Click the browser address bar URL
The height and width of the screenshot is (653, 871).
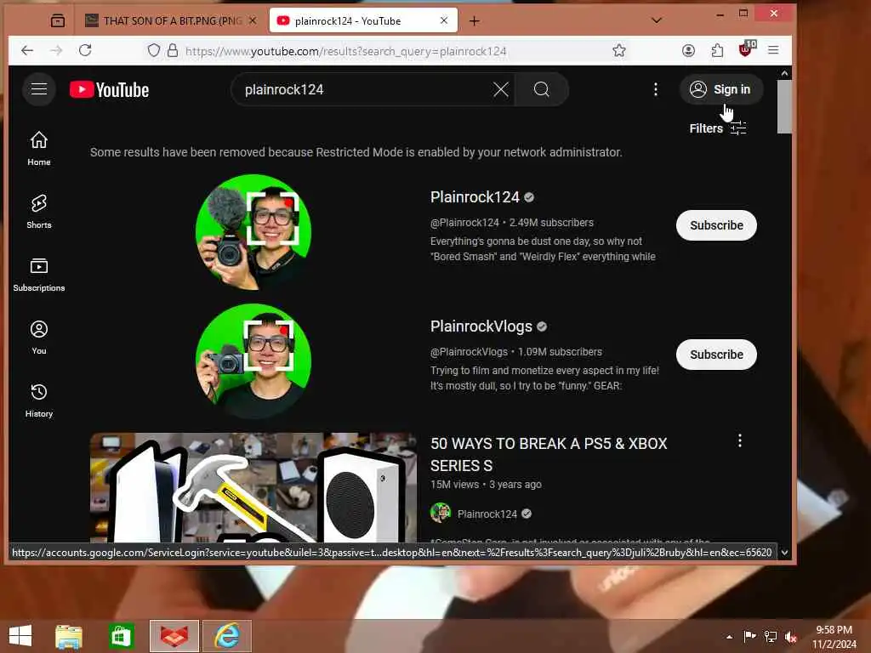(345, 51)
